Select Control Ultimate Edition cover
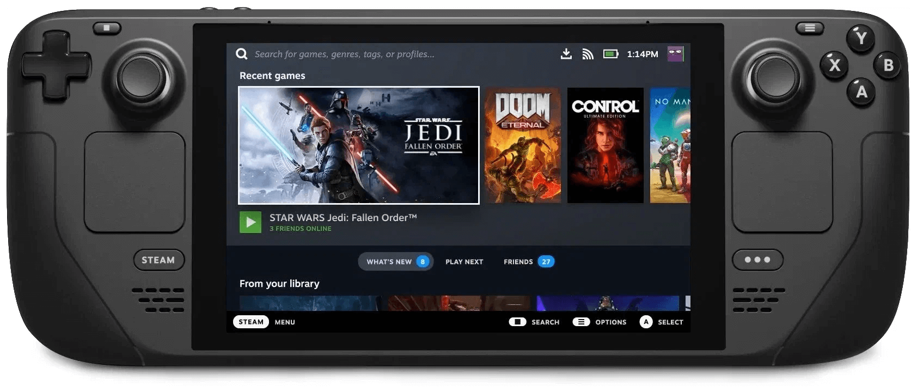This screenshot has width=917, height=392. click(x=605, y=145)
